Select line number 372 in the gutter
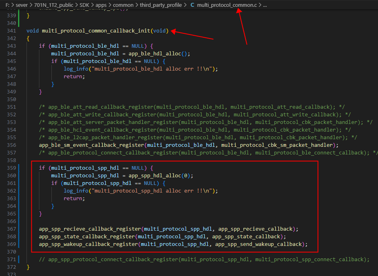 pyautogui.click(x=12, y=267)
